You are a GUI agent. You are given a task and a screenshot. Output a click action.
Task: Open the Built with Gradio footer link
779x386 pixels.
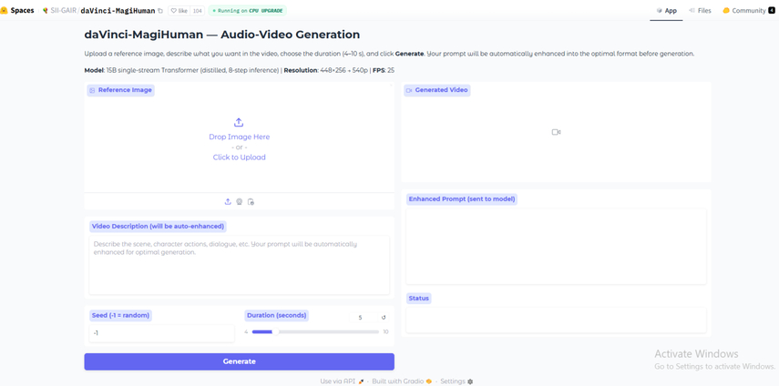(402, 381)
